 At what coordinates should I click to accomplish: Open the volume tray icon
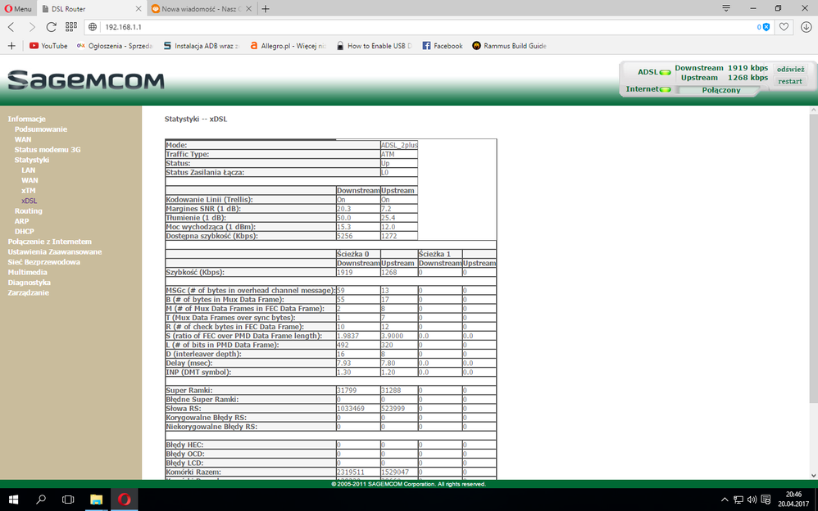pyautogui.click(x=752, y=500)
